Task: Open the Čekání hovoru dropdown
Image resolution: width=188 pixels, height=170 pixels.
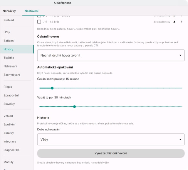Action: [111, 55]
